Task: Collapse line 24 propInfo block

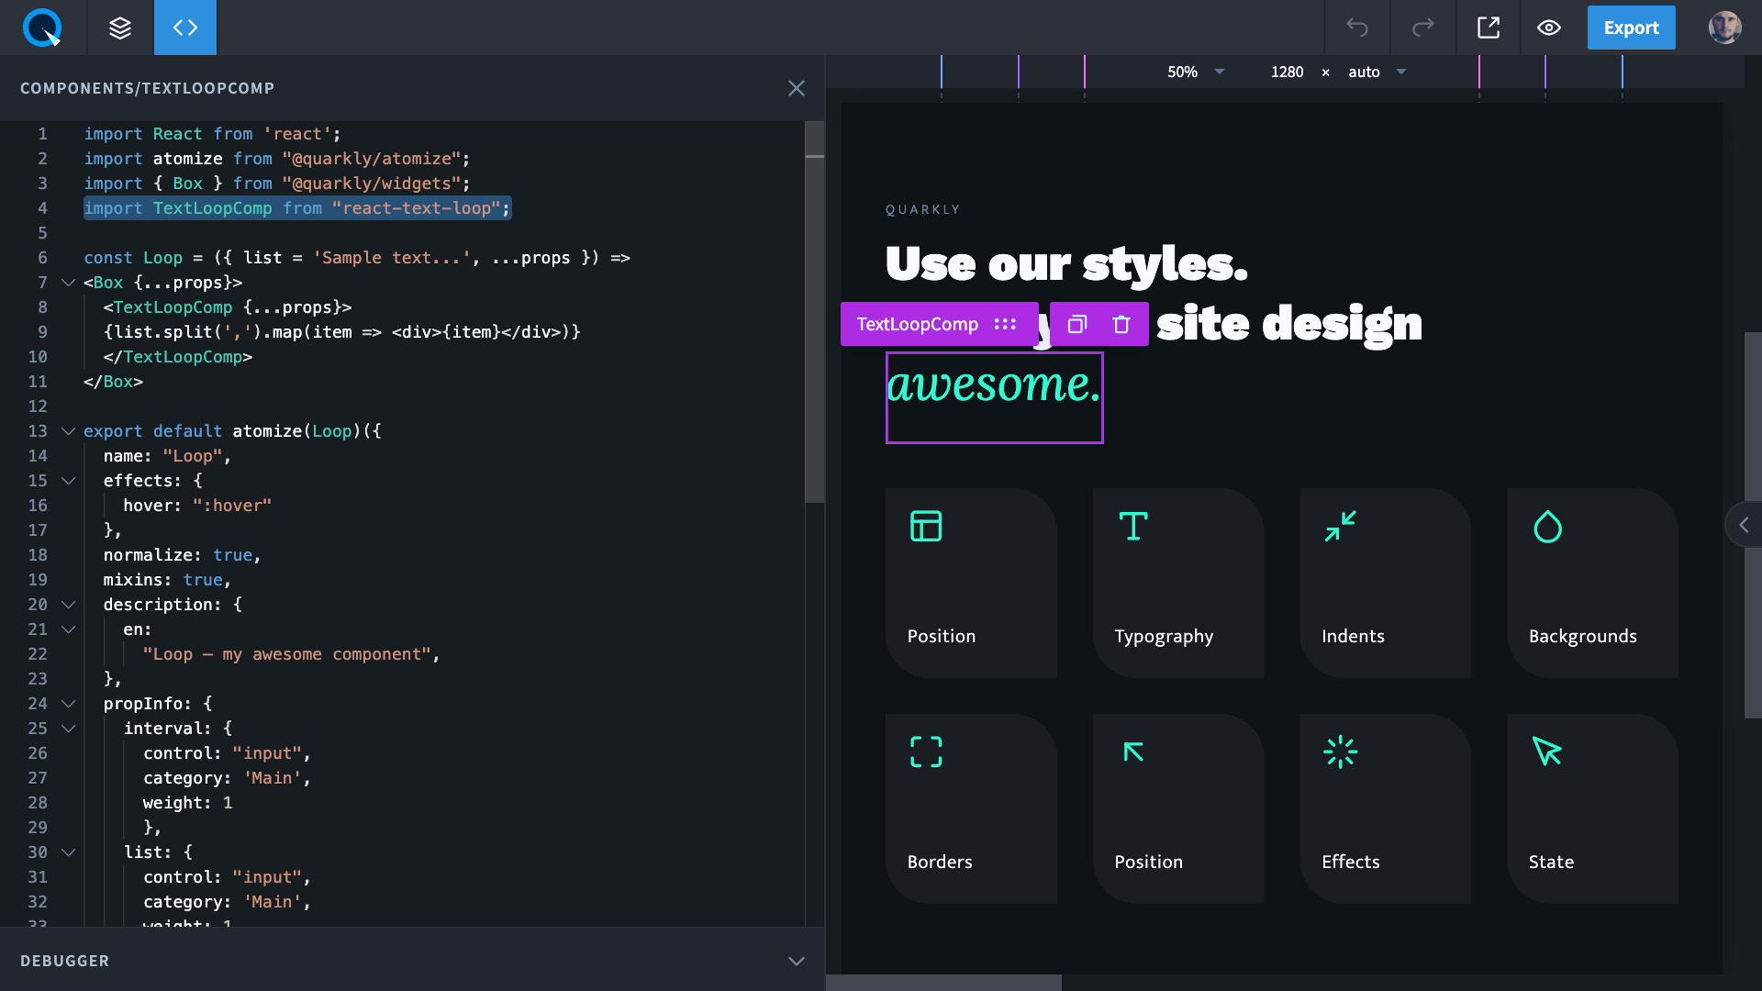Action: pos(68,703)
